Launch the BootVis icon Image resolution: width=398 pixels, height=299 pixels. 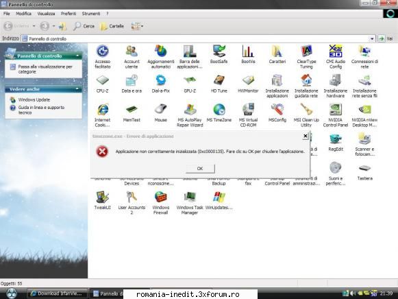[x=248, y=54]
